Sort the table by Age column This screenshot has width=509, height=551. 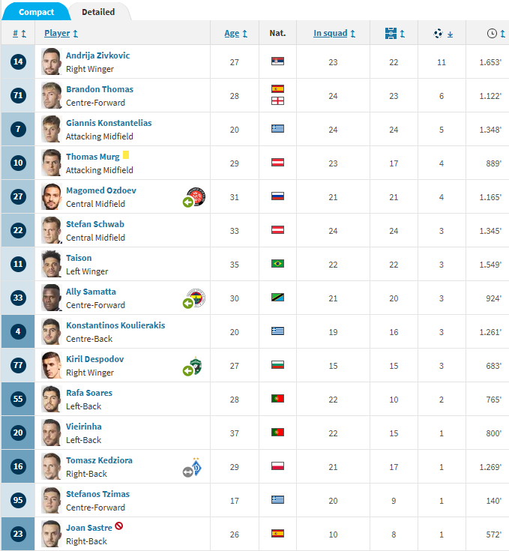point(235,33)
